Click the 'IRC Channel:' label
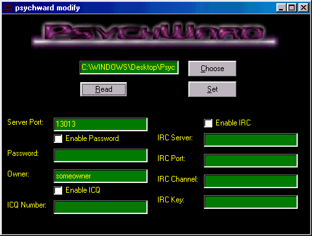Screen dimensions: 312x236 [177, 179]
